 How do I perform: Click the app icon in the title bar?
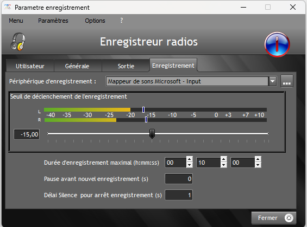(8, 7)
